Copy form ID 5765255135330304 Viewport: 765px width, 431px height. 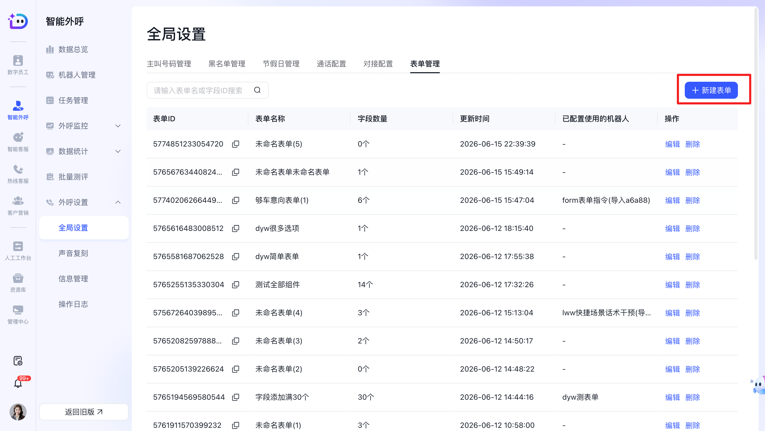(x=236, y=285)
